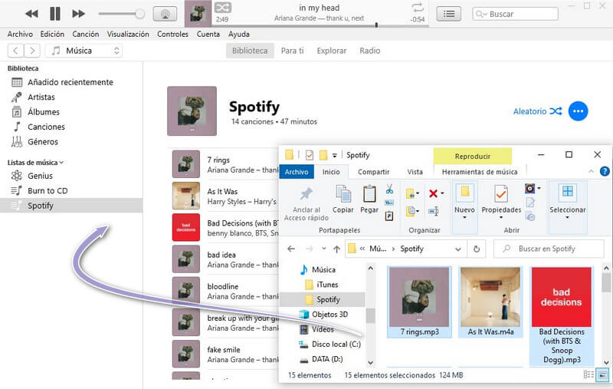The image size is (613, 389).
Task: Select the bloodline song row
Action: (224, 291)
